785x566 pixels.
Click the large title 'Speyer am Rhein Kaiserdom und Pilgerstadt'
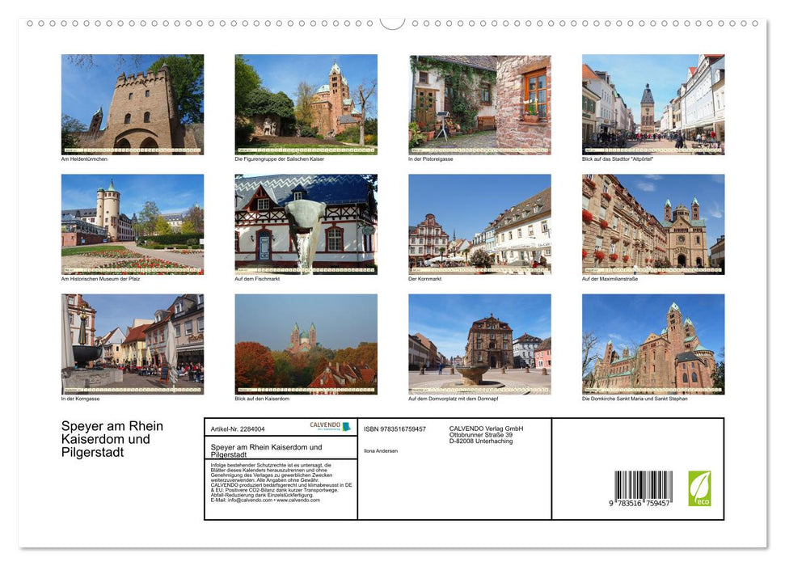pyautogui.click(x=112, y=439)
